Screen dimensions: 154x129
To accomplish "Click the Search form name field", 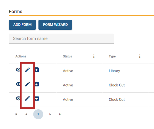I will click(61, 39).
